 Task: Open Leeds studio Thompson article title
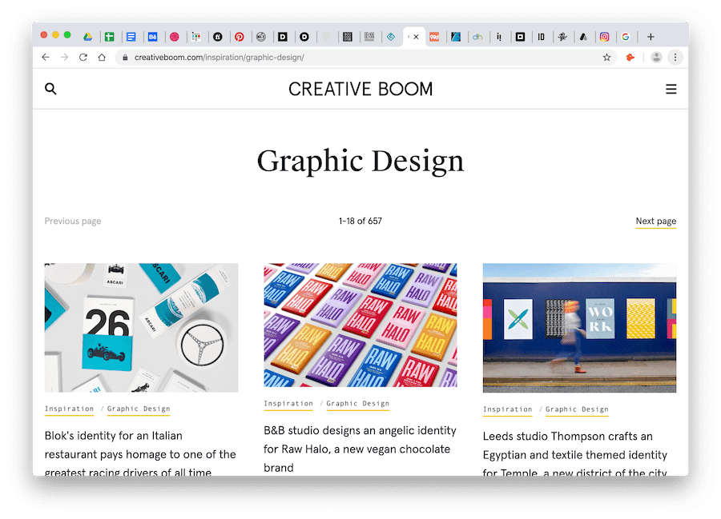point(574,454)
